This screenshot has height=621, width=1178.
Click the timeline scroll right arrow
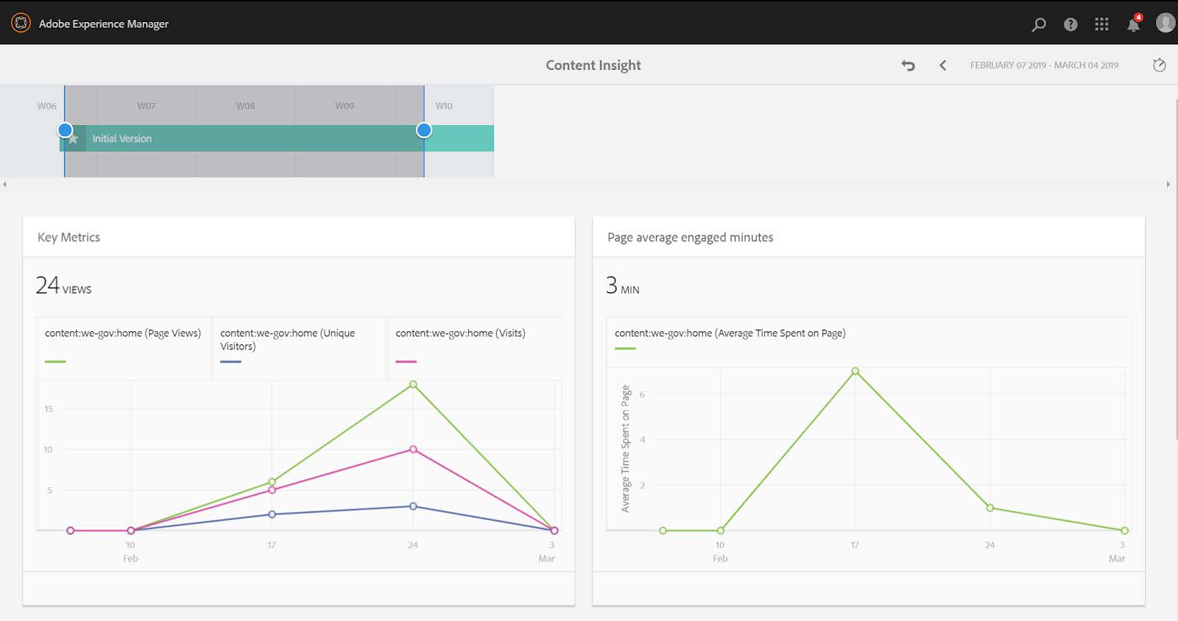(x=1168, y=185)
